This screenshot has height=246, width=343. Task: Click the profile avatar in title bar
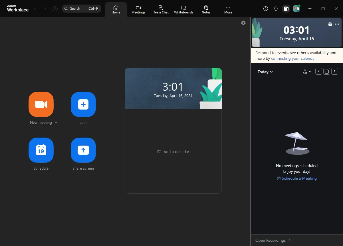point(296,9)
